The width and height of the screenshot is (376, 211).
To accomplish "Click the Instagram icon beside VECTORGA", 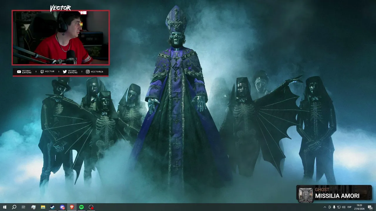I will [88, 72].
